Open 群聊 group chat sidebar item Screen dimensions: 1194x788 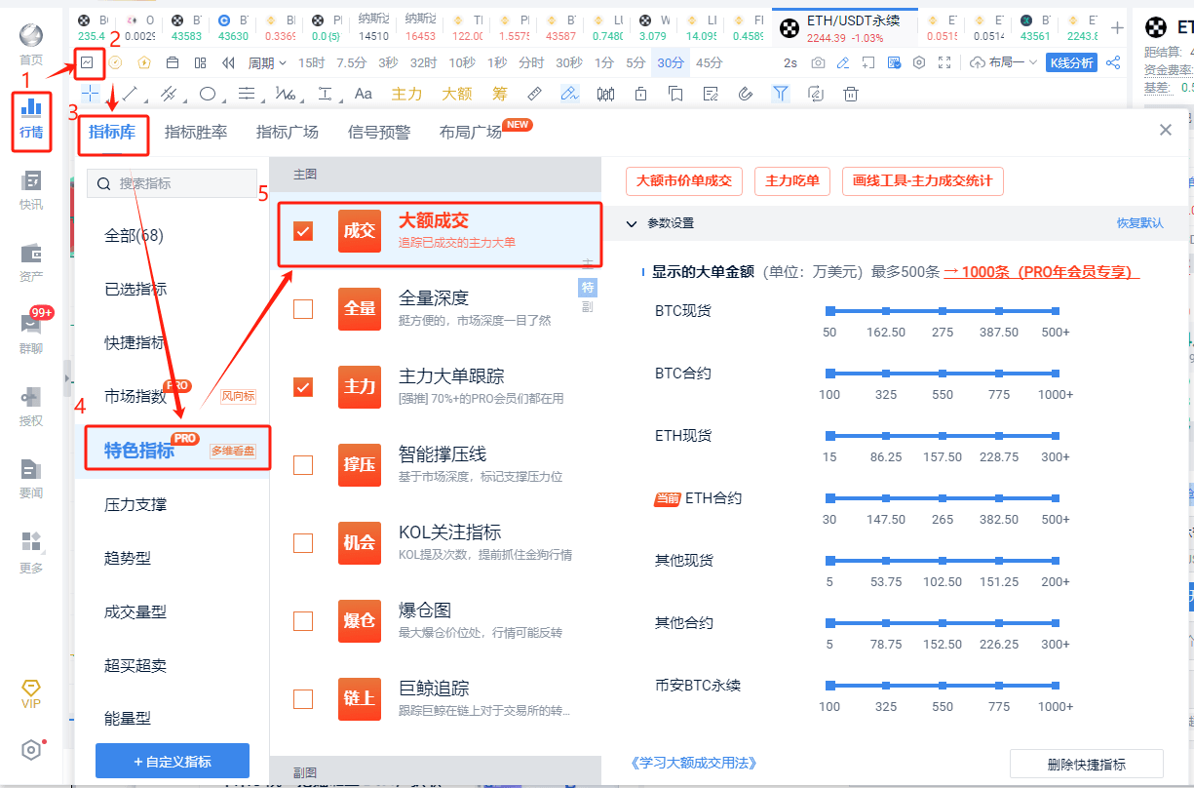coord(31,335)
